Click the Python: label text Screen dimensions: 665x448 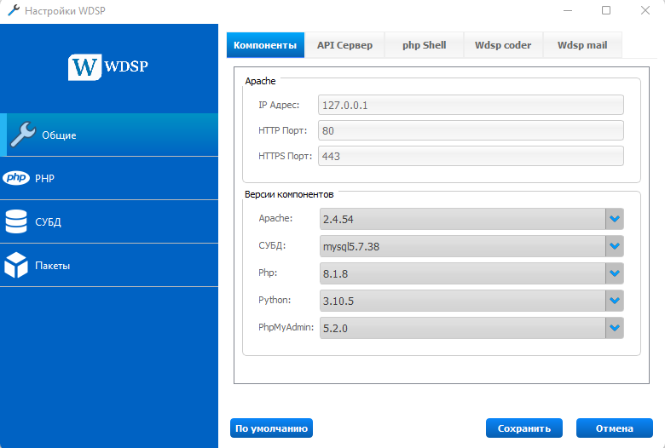tap(275, 300)
